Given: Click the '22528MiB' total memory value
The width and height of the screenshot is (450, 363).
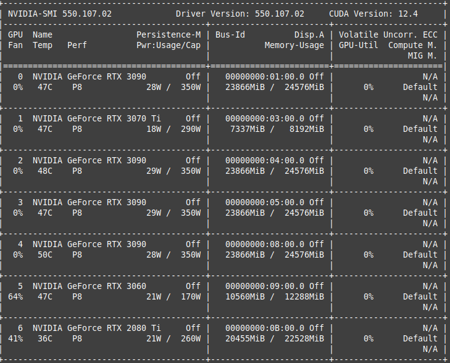Looking at the screenshot, I should coord(304,338).
